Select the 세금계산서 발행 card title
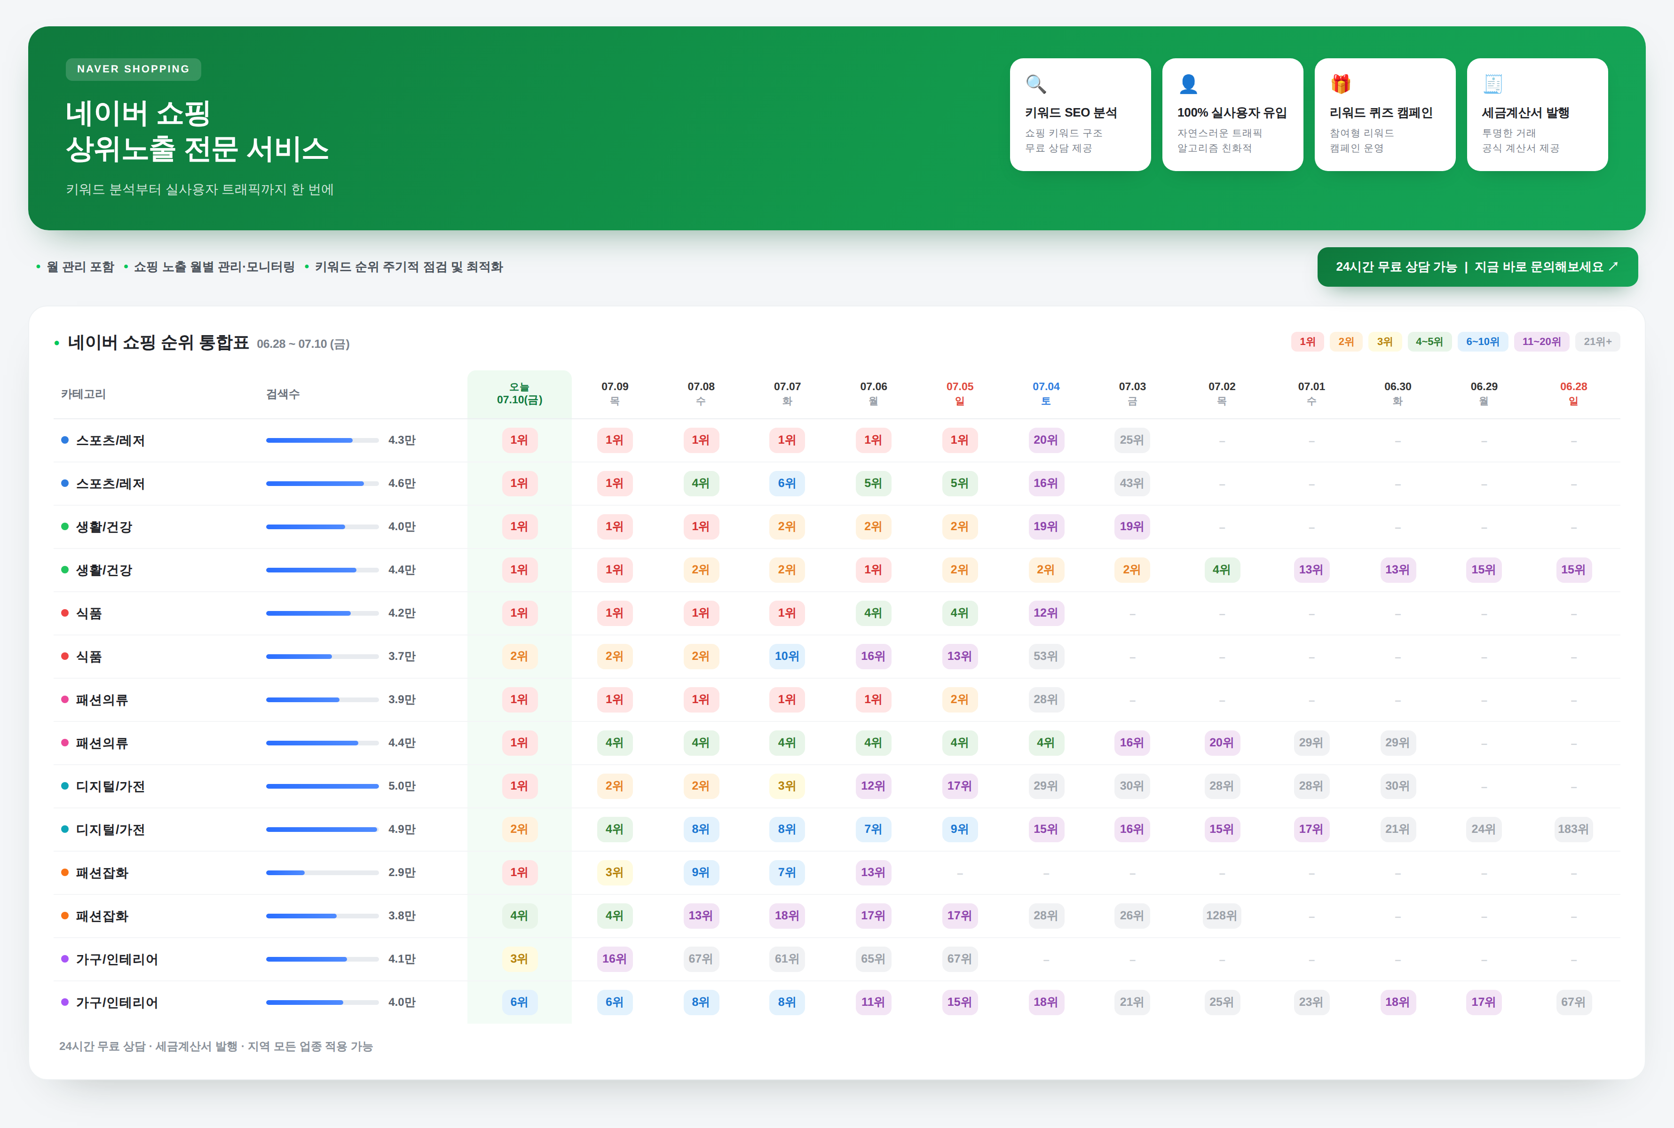This screenshot has height=1128, width=1674. click(x=1525, y=113)
